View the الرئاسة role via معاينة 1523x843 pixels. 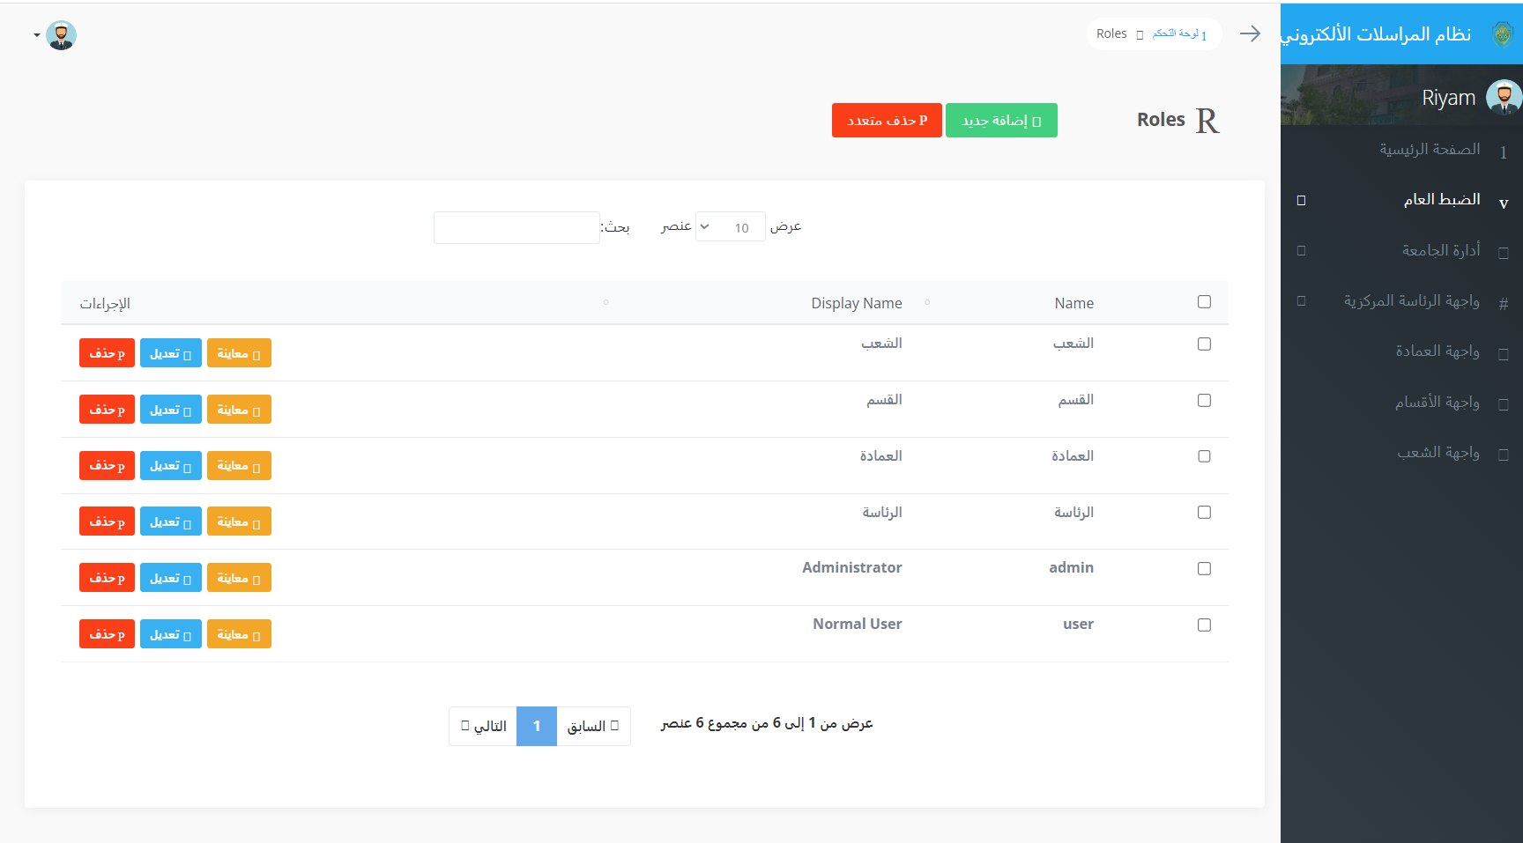239,521
